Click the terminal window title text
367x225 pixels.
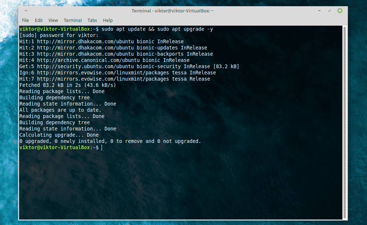click(x=172, y=11)
